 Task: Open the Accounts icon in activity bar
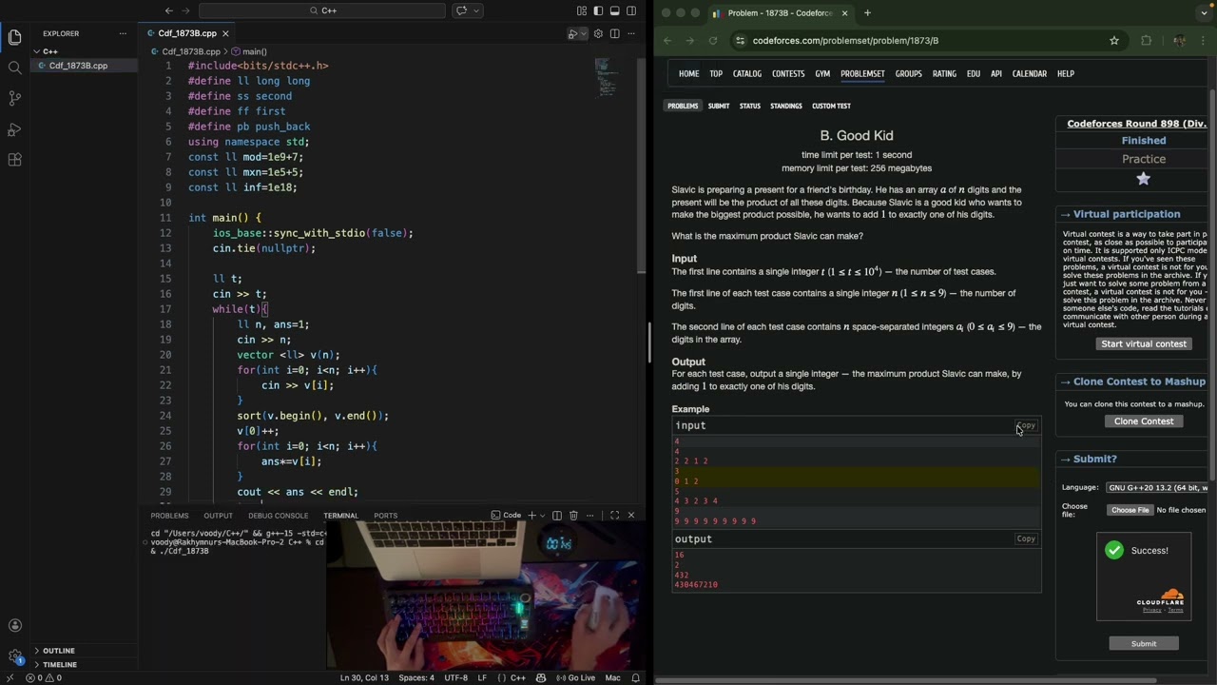point(14,625)
